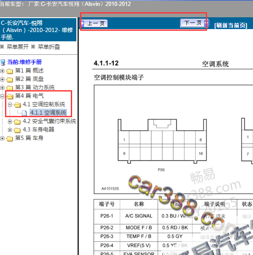Click table cell 0.5 RD / BK
The width and height of the screenshot is (253, 255).
point(175,228)
